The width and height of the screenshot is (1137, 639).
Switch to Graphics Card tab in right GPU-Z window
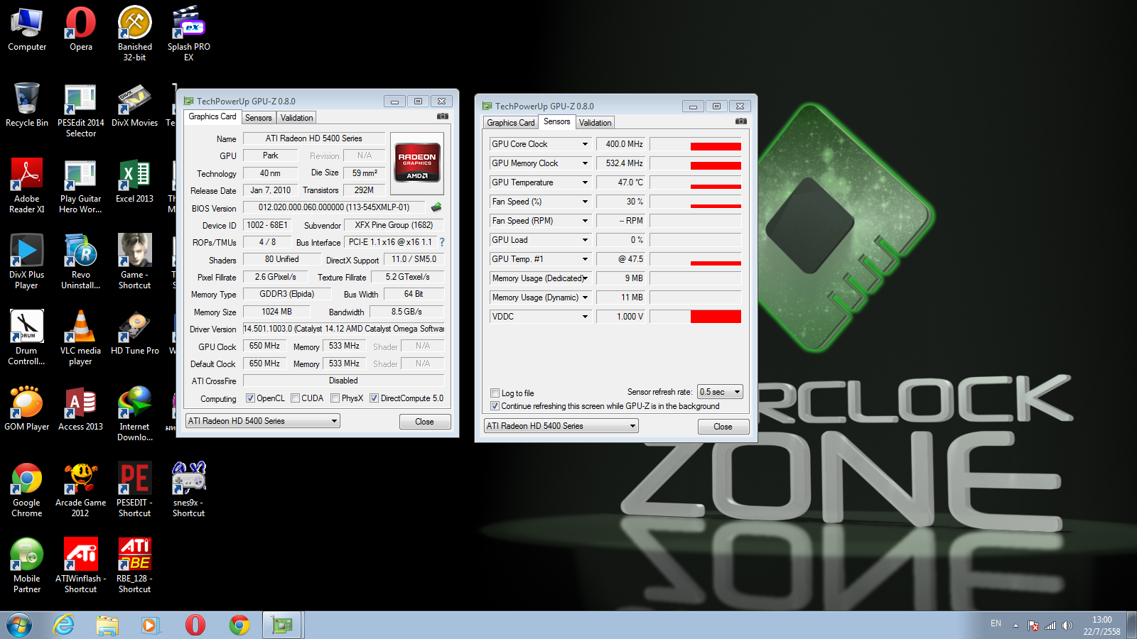[511, 123]
